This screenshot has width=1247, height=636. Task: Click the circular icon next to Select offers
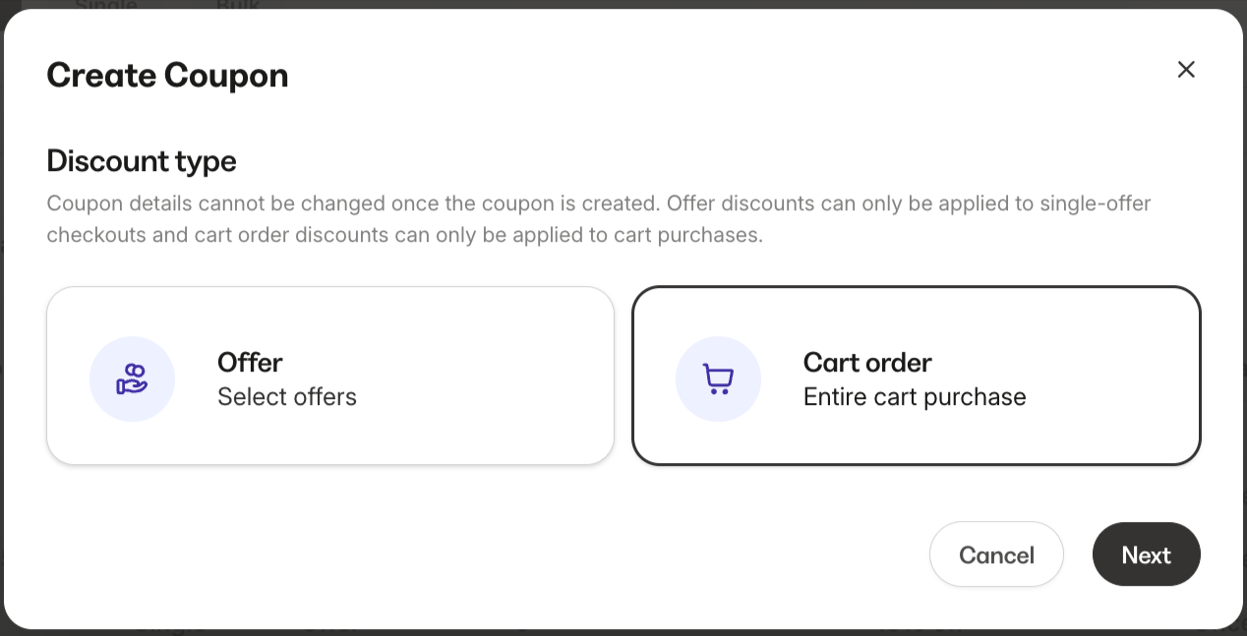(132, 378)
